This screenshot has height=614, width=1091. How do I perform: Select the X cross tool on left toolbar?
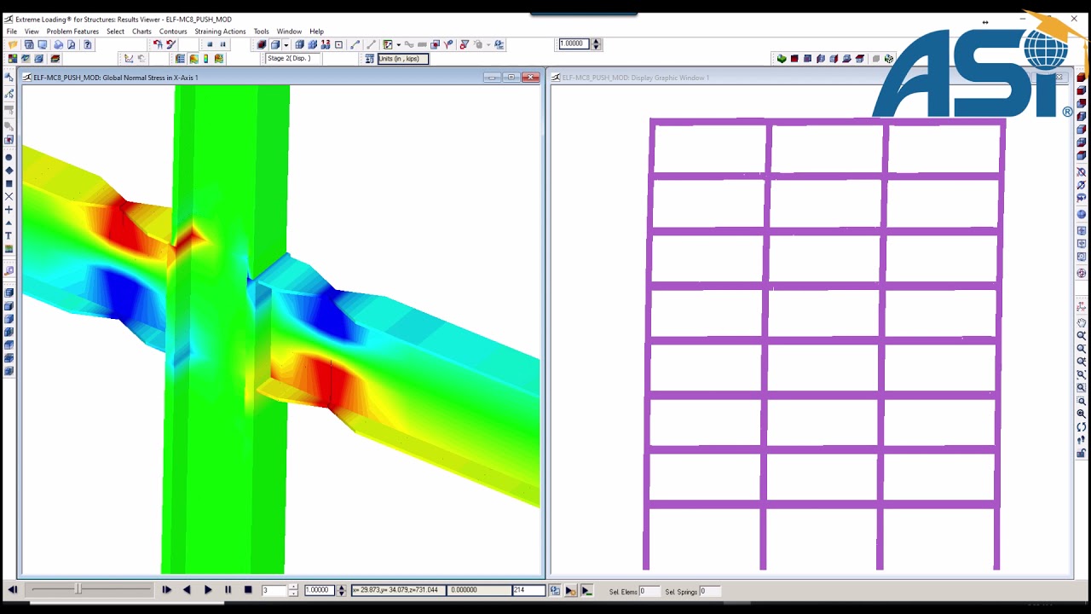point(9,196)
